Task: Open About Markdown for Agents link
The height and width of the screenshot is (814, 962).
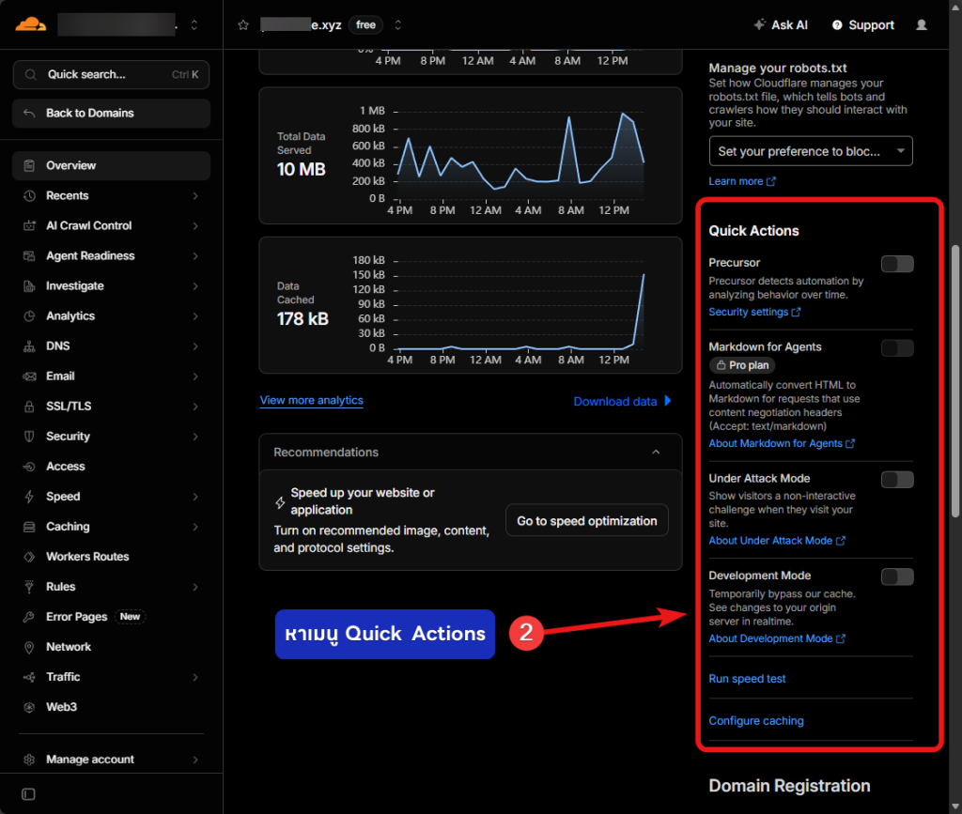Action: 781,443
